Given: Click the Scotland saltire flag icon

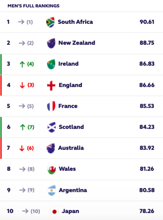Looking at the screenshot, I should (51, 127).
